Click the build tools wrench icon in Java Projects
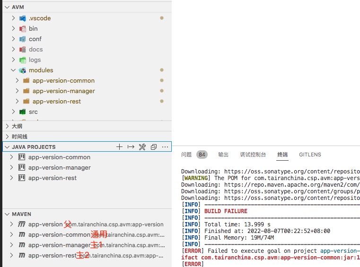360x267 pixels. pos(142,147)
